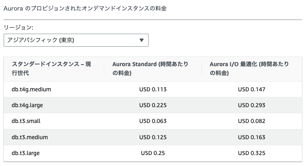Select the db.t3.medium instance row
This screenshot has height=166, width=306.
pyautogui.click(x=30, y=137)
